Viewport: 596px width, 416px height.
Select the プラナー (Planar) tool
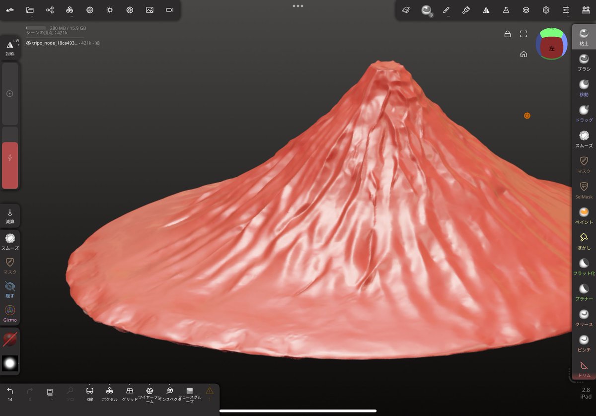click(x=584, y=292)
